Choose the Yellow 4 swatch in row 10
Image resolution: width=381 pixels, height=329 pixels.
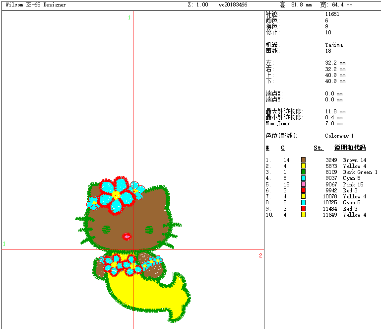coord(303,215)
